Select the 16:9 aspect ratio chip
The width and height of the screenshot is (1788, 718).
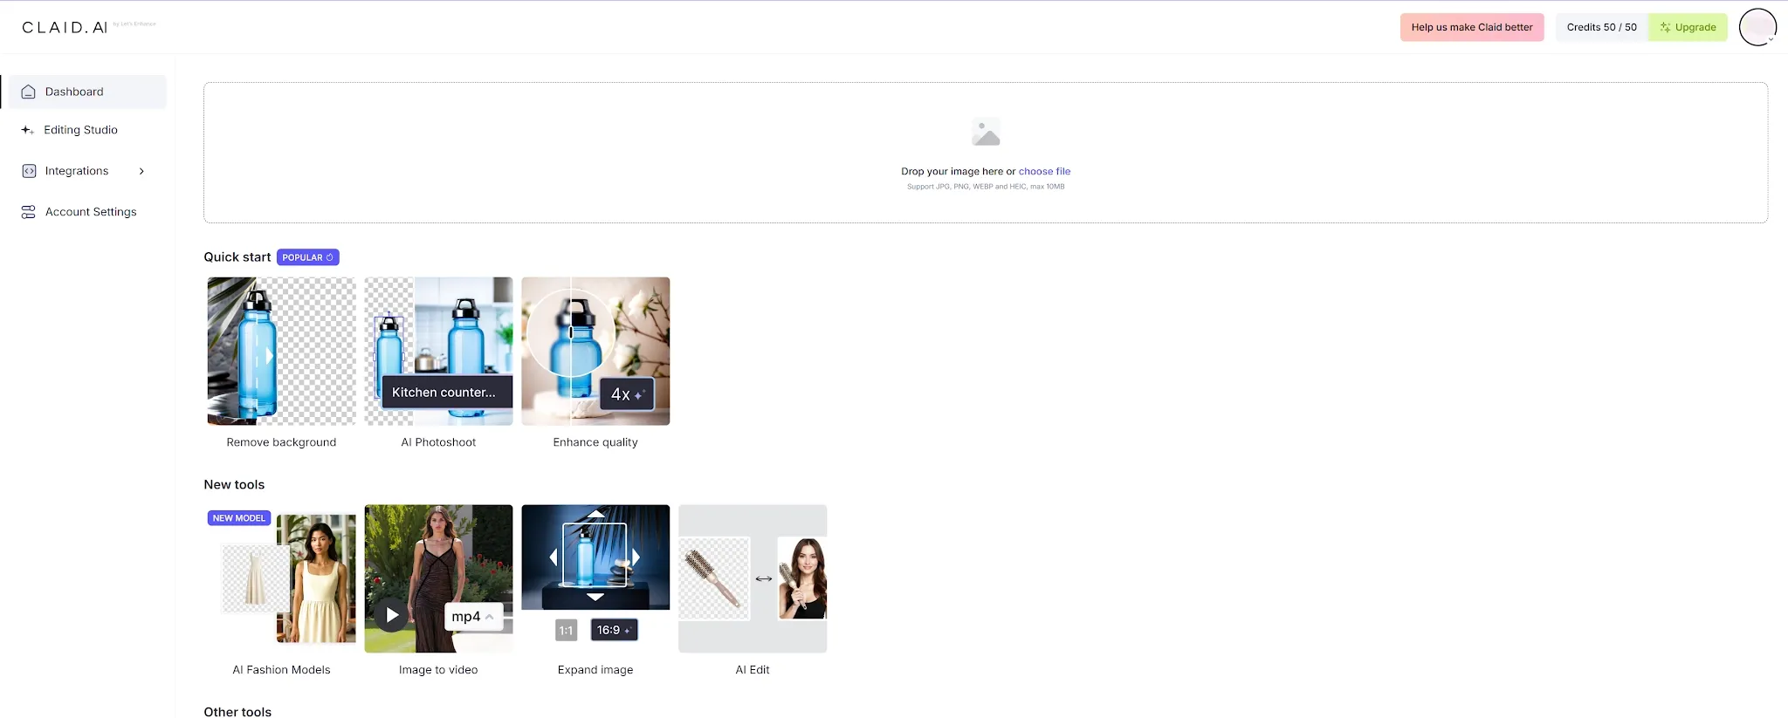pos(614,630)
